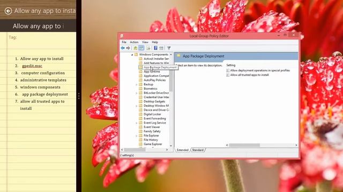The width and height of the screenshot is (343, 192).
Task: Open 'Allow deployment operations in special profiles' setting
Action: tap(260, 70)
